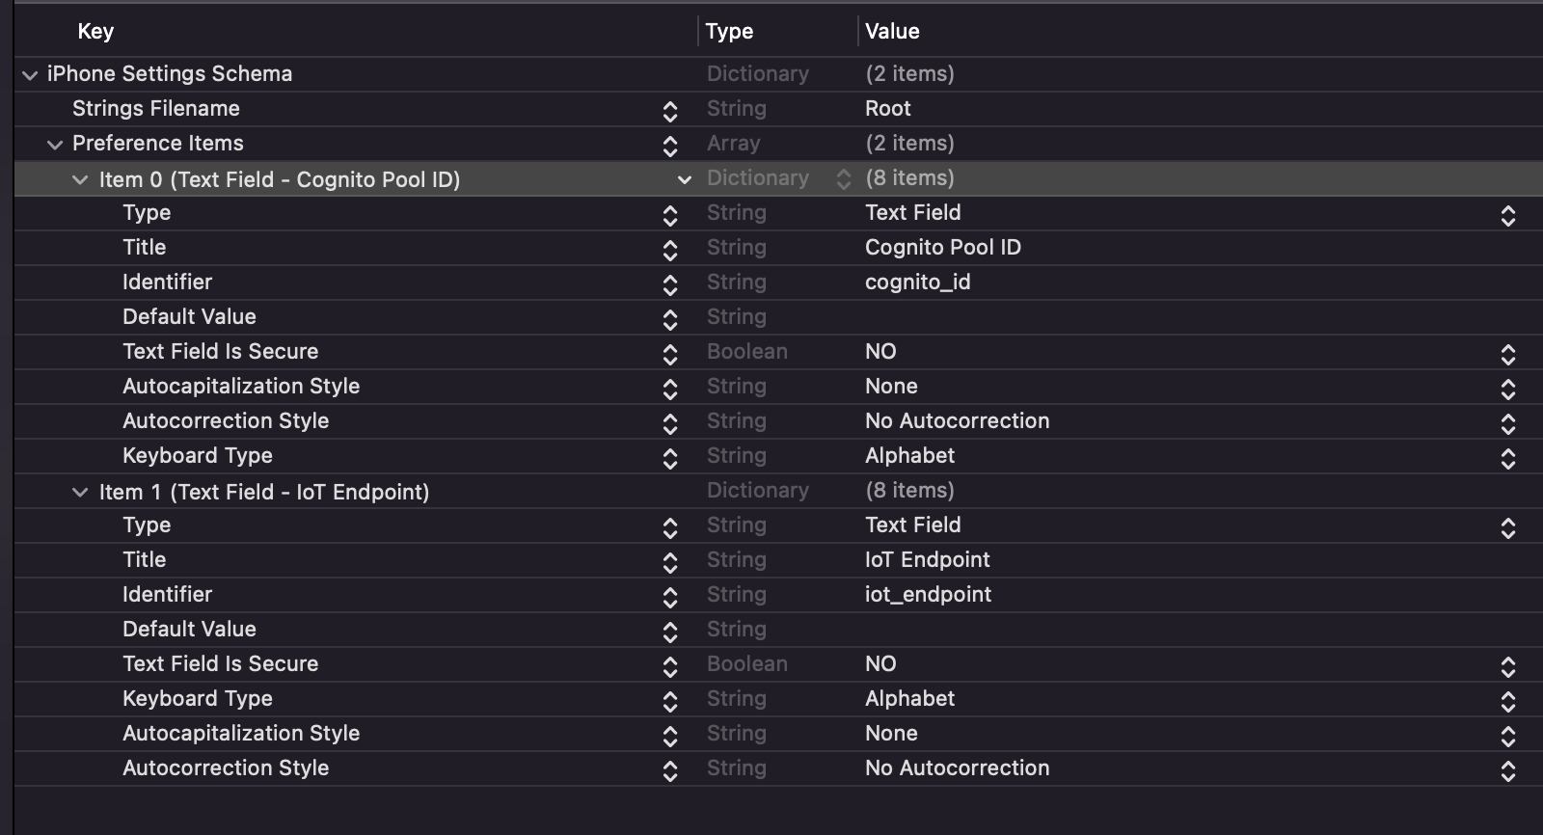Collapse the Preference Items array
The width and height of the screenshot is (1543, 835).
(55, 145)
